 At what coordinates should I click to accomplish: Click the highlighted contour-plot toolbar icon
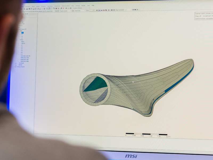point(99,10)
